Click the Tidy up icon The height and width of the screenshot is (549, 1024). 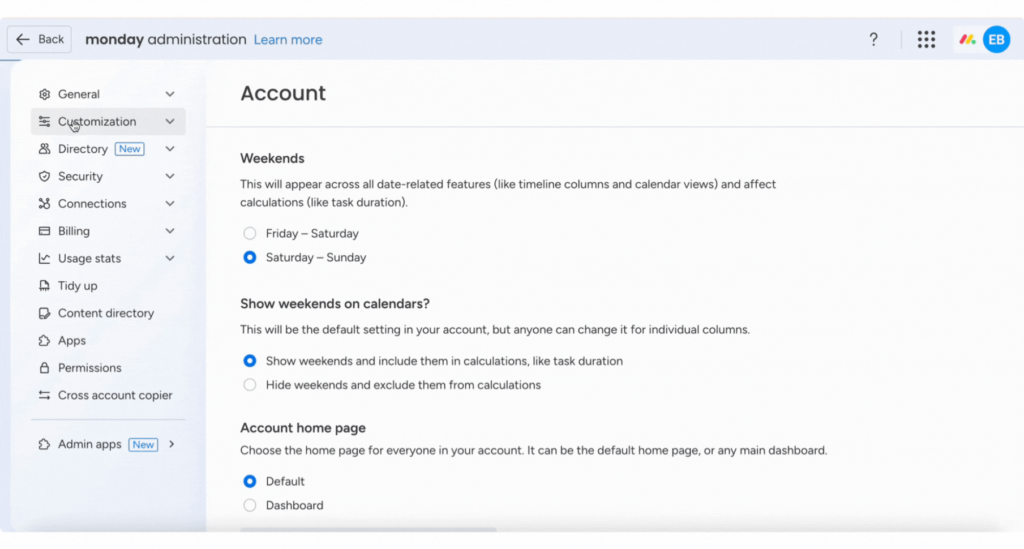44,286
